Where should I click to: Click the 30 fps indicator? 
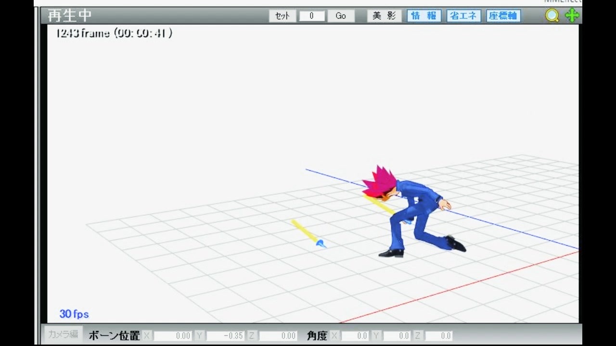click(x=74, y=314)
